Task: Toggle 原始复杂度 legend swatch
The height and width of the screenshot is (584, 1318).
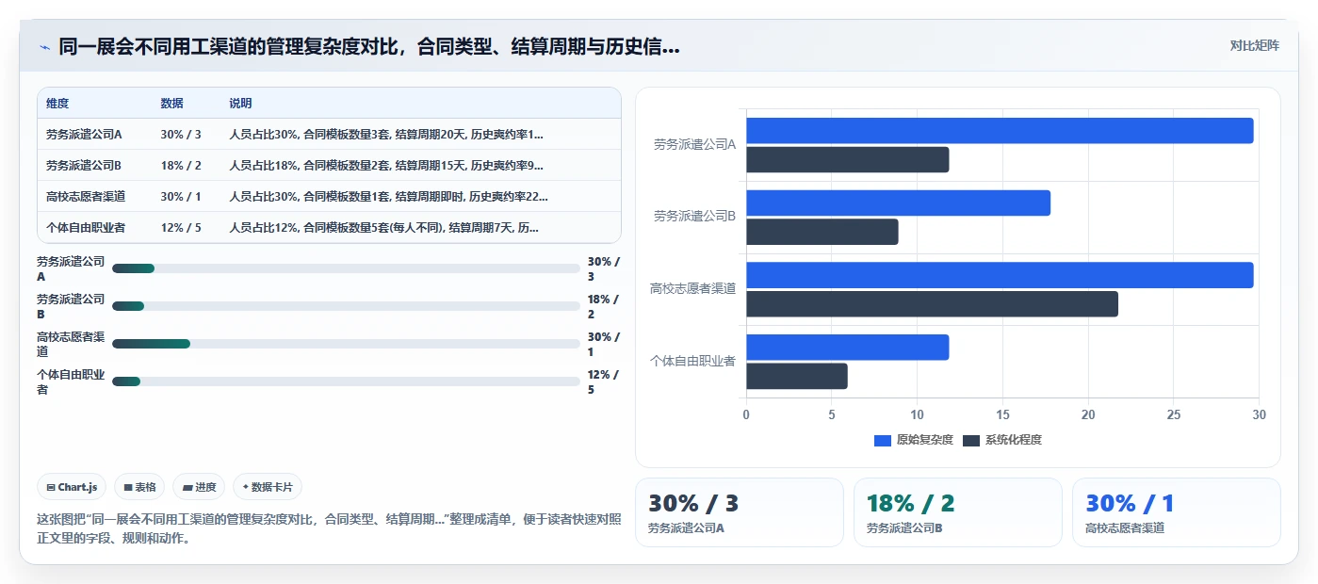Action: coord(883,440)
